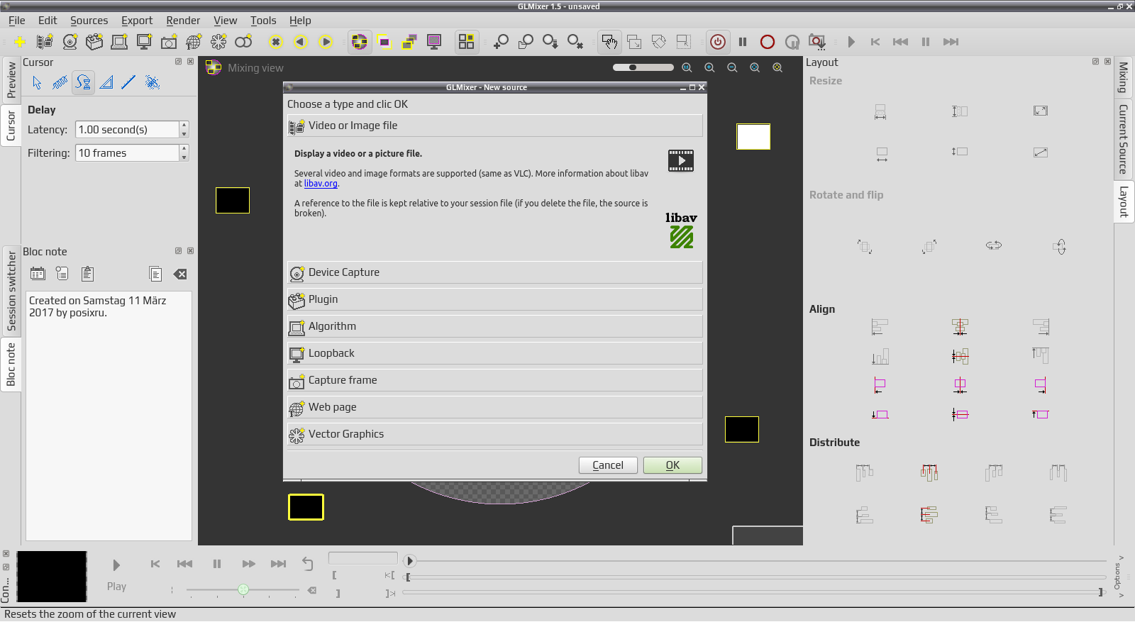
Task: Click the red record circle icon
Action: click(x=767, y=42)
